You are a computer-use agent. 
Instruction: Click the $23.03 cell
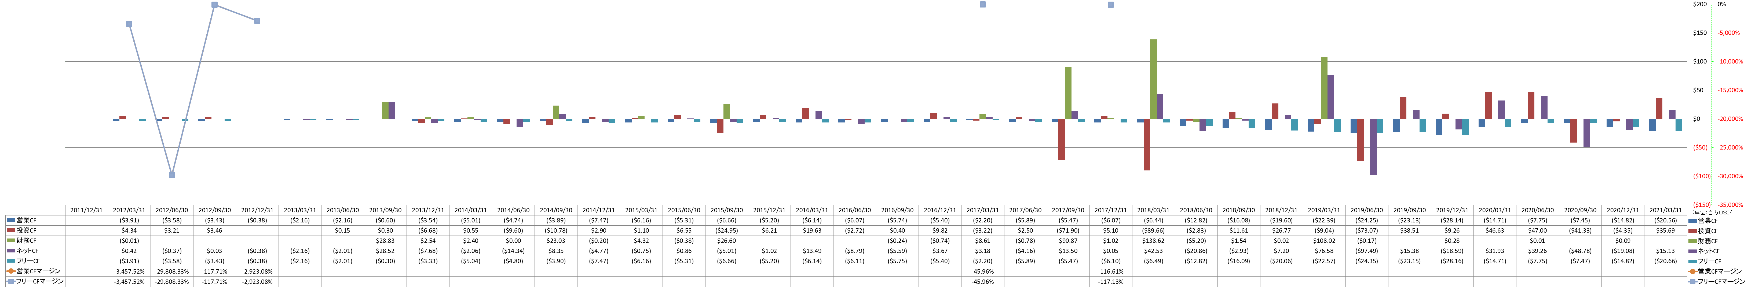tap(556, 241)
